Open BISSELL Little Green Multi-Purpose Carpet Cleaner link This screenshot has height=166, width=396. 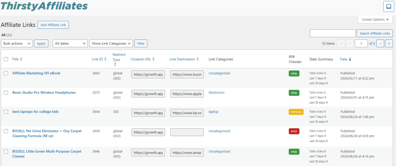click(x=47, y=154)
